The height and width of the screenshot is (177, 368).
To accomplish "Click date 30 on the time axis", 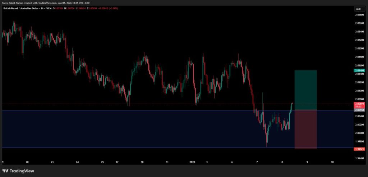I will [x=142, y=162].
